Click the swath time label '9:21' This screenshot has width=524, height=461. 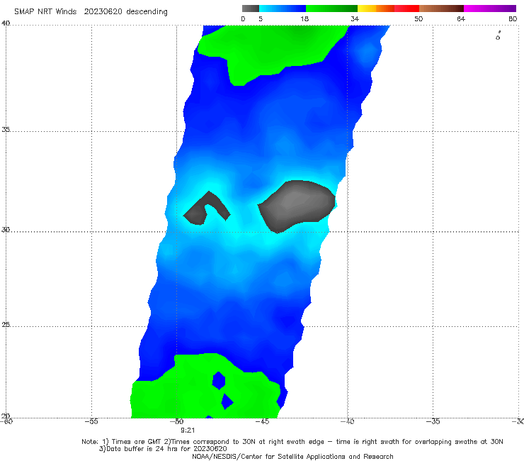click(x=188, y=431)
